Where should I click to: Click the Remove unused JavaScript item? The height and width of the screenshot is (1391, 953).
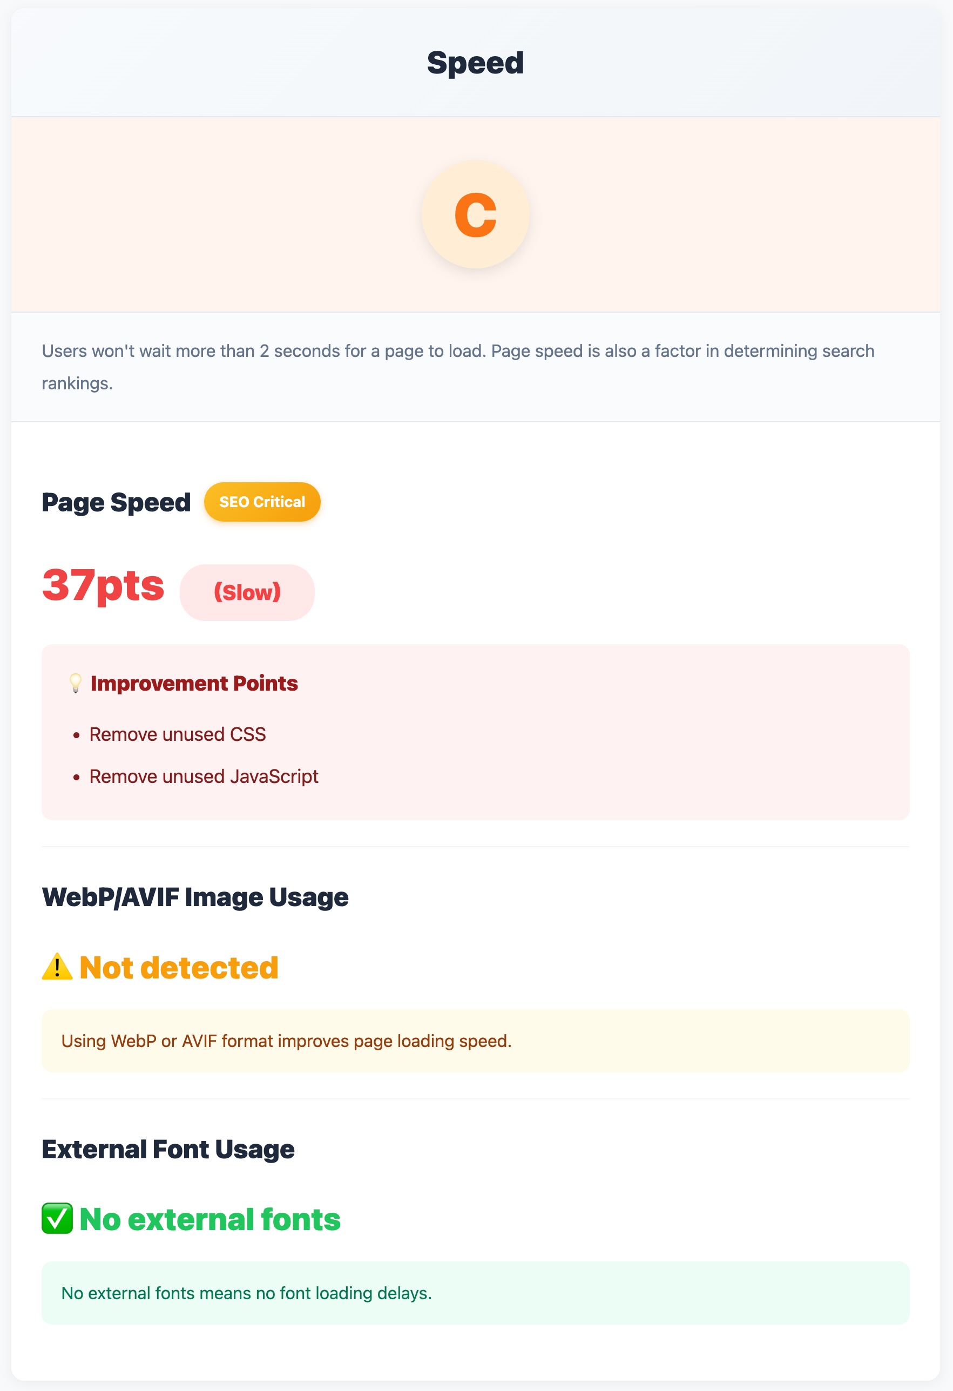[204, 776]
